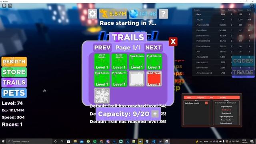Click the blue gem currency counter
Image resolution: width=256 pixels, height=144 pixels.
point(143,14)
